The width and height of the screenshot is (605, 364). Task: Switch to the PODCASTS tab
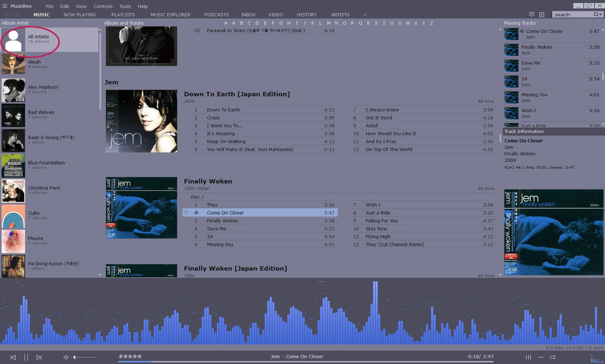[216, 15]
